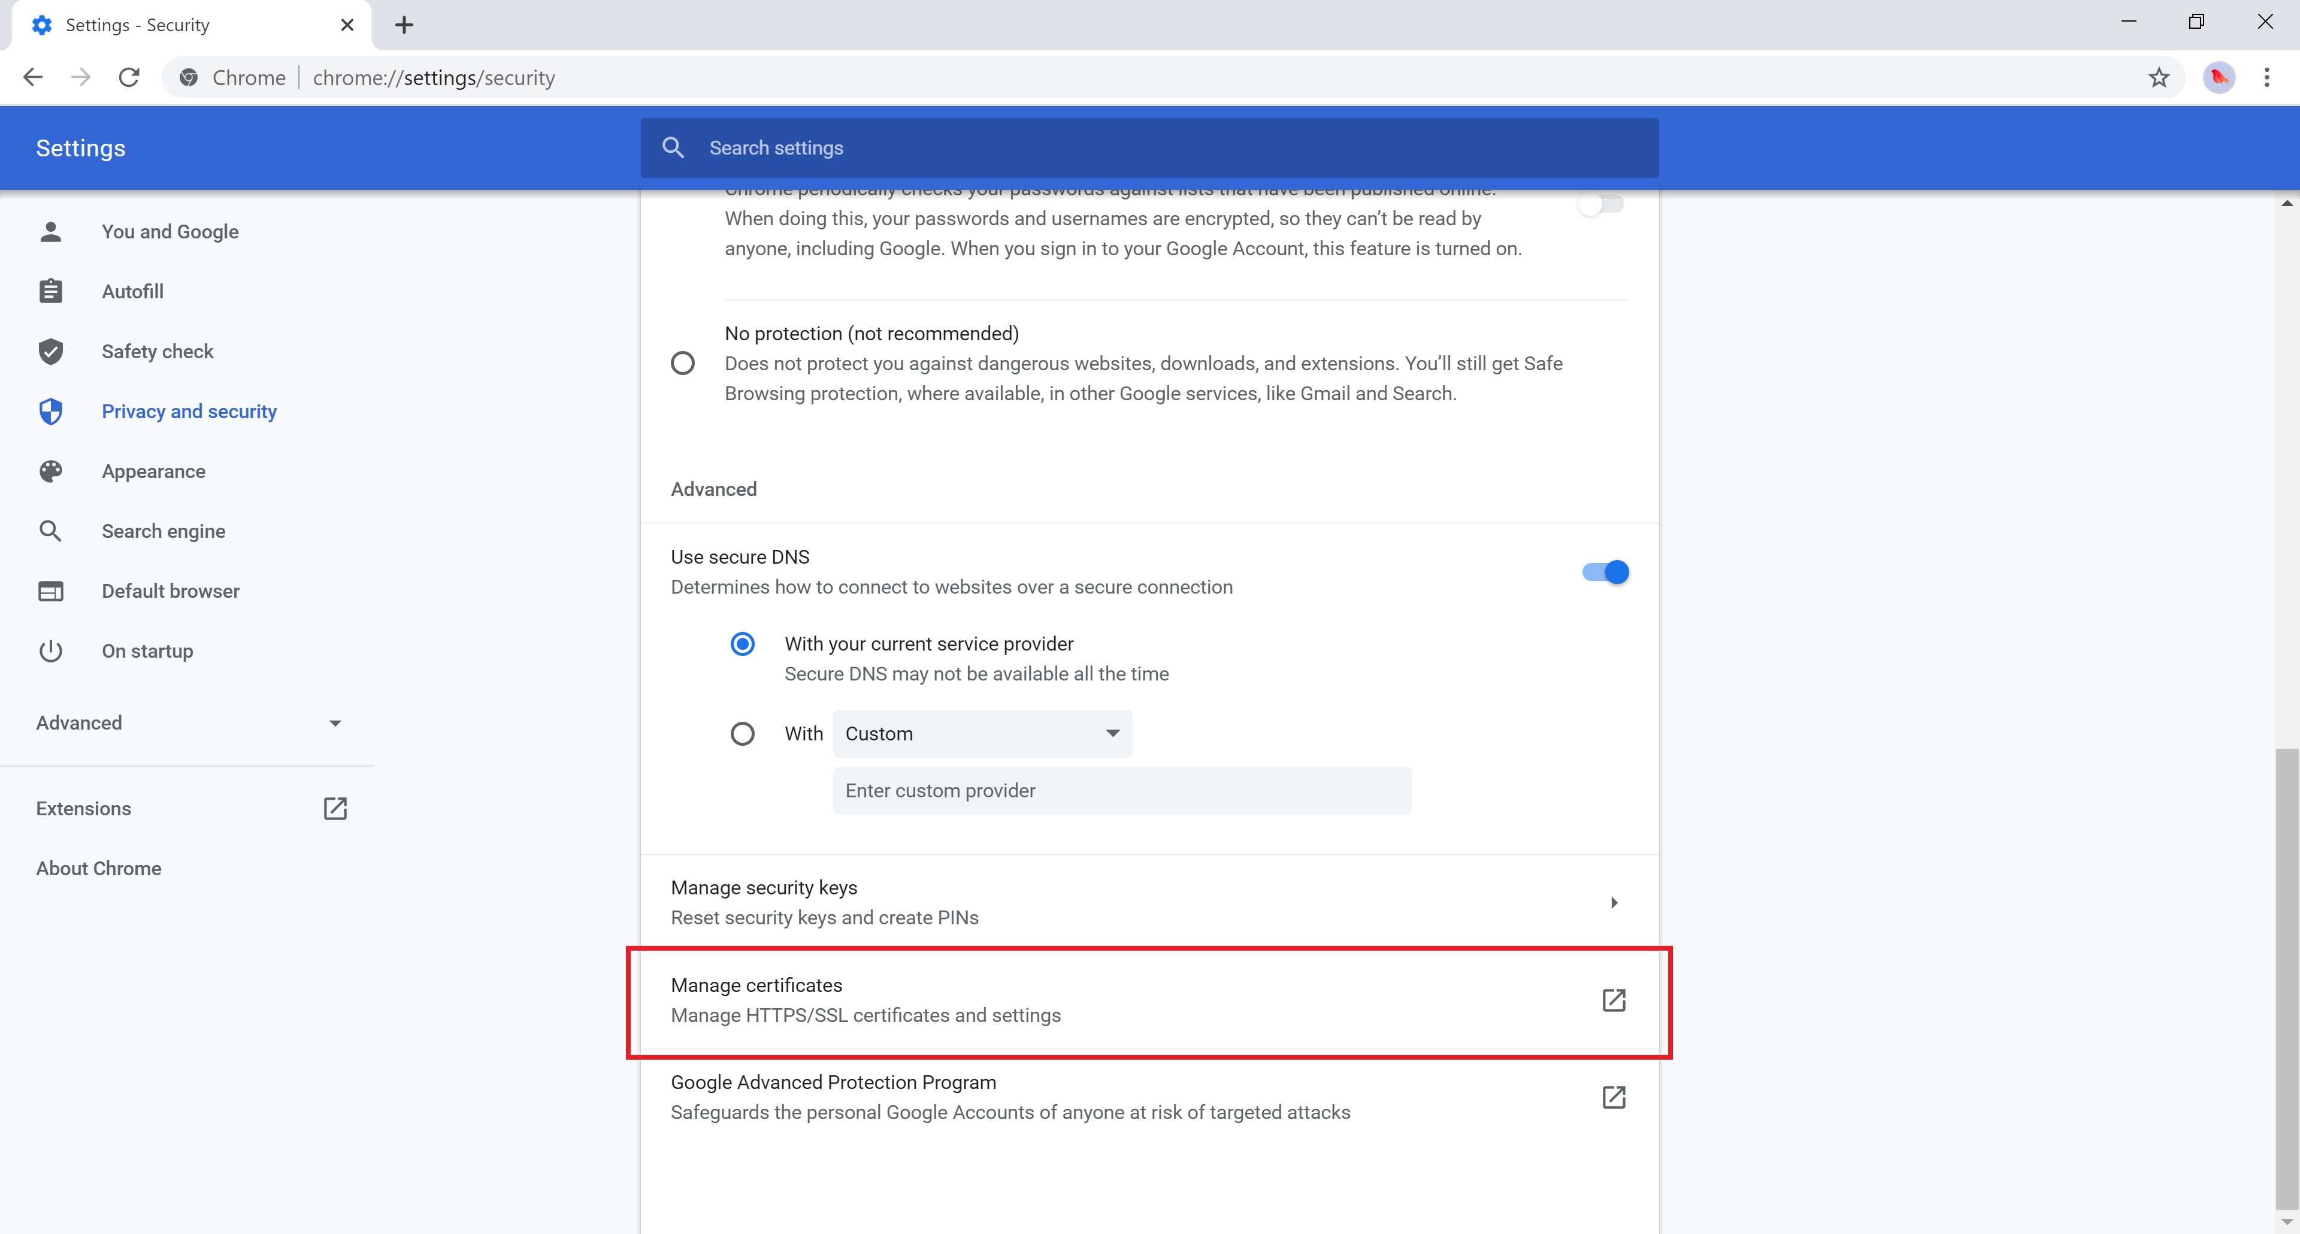This screenshot has width=2300, height=1234.
Task: Click the Manage certificates external-link icon
Action: pos(1614,1000)
